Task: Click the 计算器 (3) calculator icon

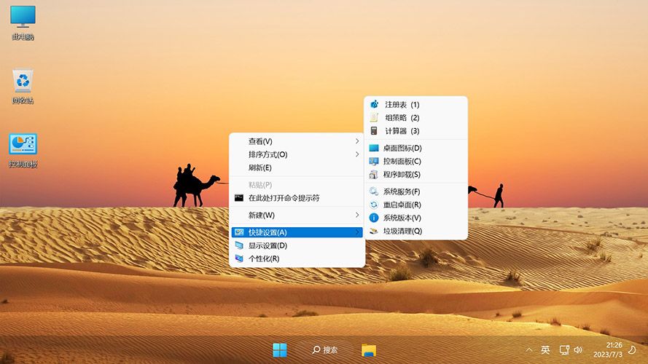Action: (374, 131)
